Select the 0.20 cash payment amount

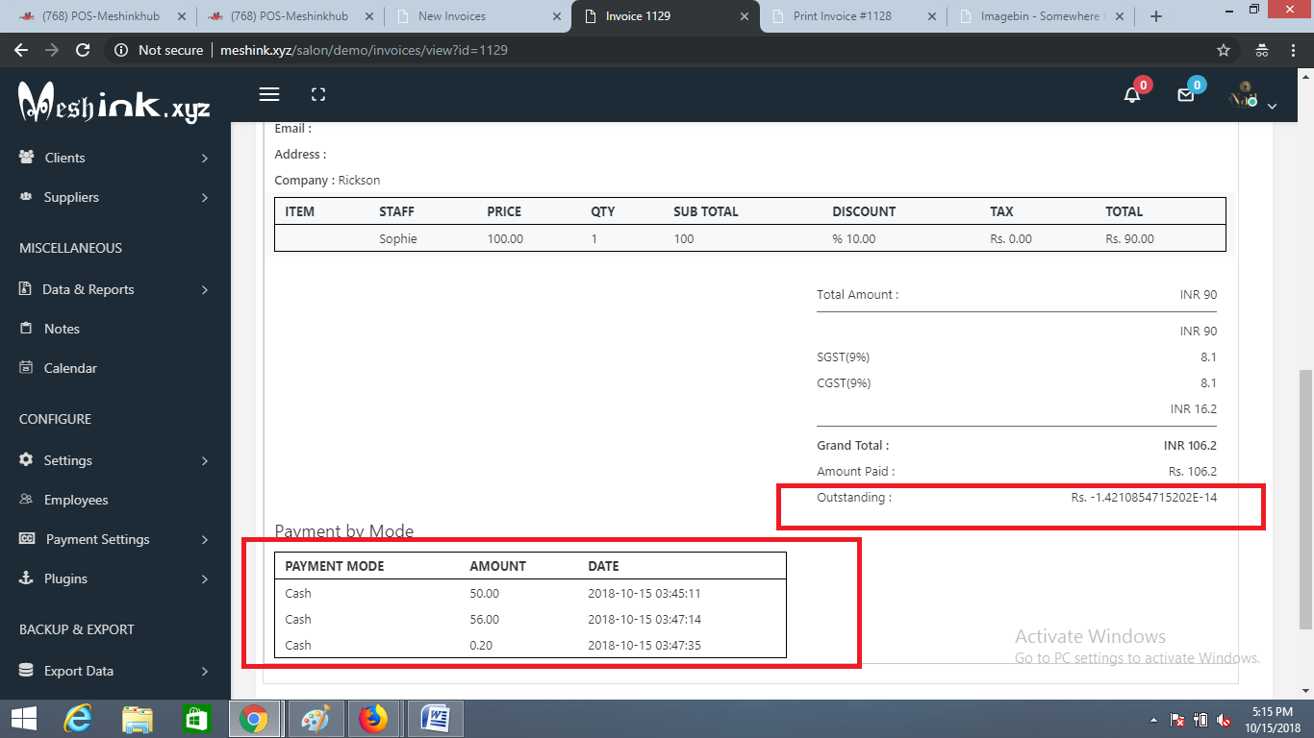pyautogui.click(x=481, y=645)
